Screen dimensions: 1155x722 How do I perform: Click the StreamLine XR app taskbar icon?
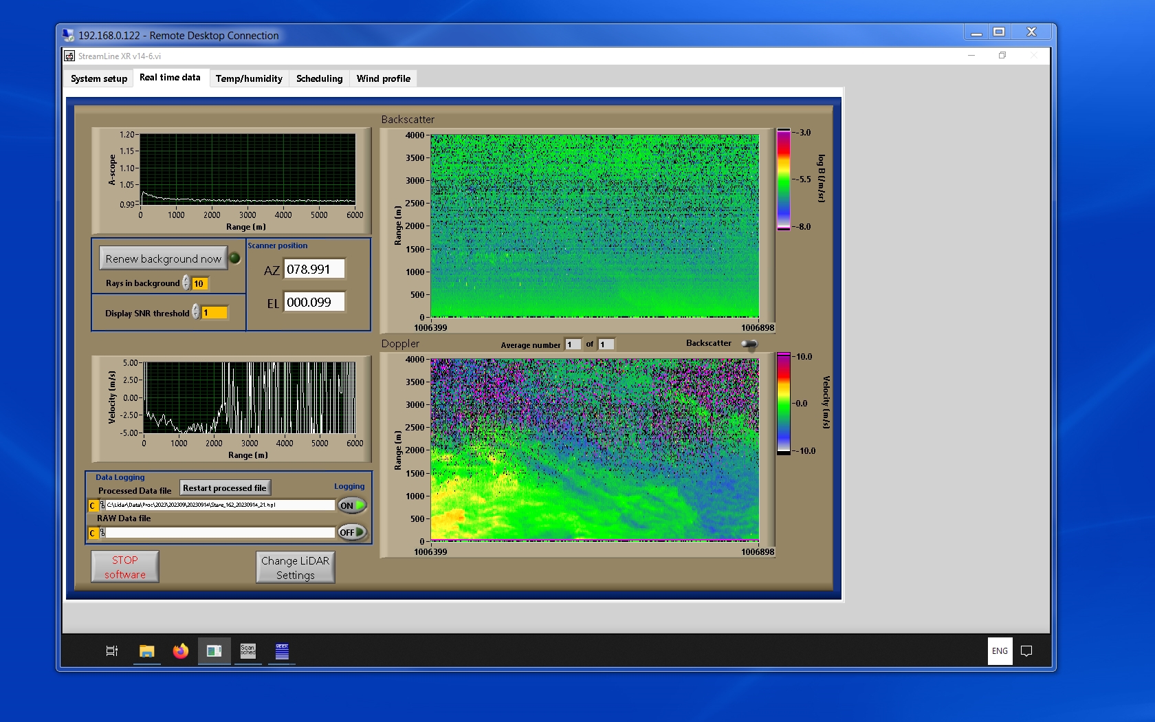coord(214,651)
